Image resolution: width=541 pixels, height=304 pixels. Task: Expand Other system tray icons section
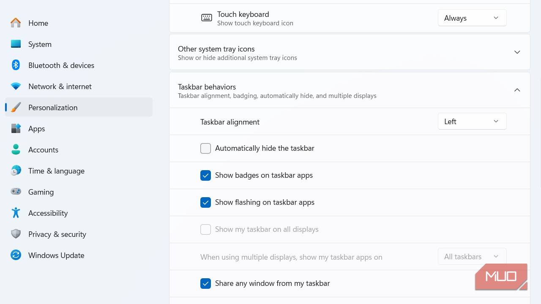[x=517, y=52]
